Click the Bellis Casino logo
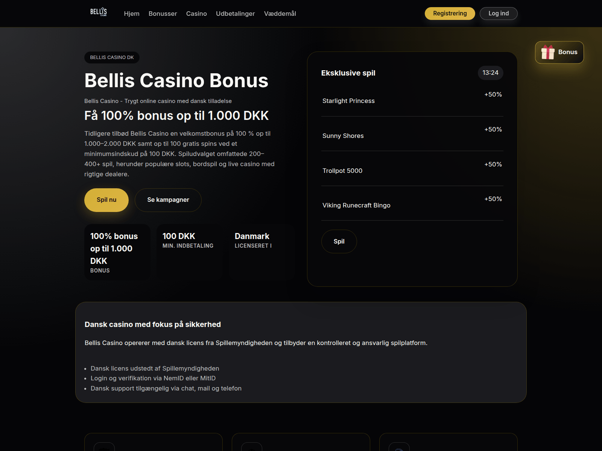The width and height of the screenshot is (602, 451). coord(99,12)
